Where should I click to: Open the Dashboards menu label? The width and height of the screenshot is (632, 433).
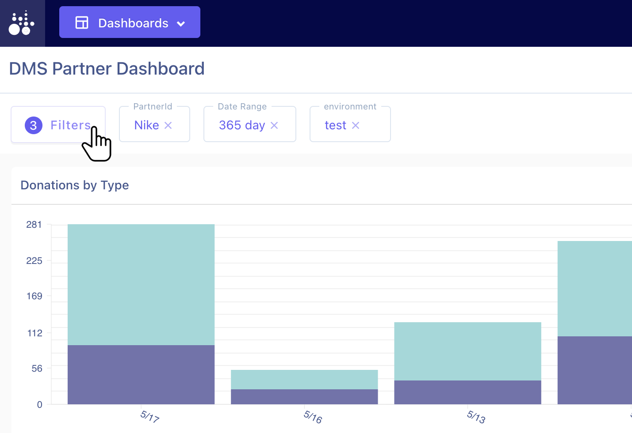(133, 23)
